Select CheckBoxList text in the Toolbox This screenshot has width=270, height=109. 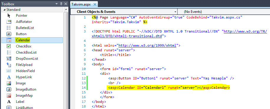coord(26,52)
